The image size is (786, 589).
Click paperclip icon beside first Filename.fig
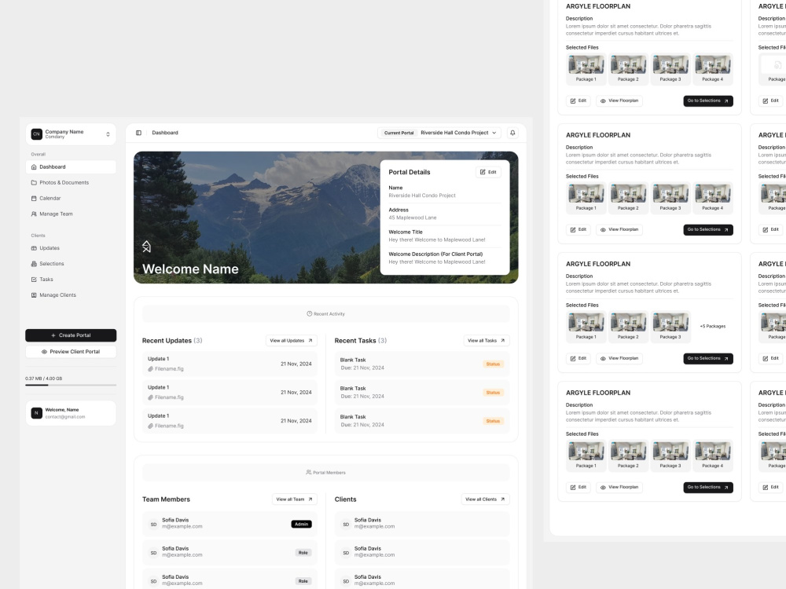click(150, 368)
